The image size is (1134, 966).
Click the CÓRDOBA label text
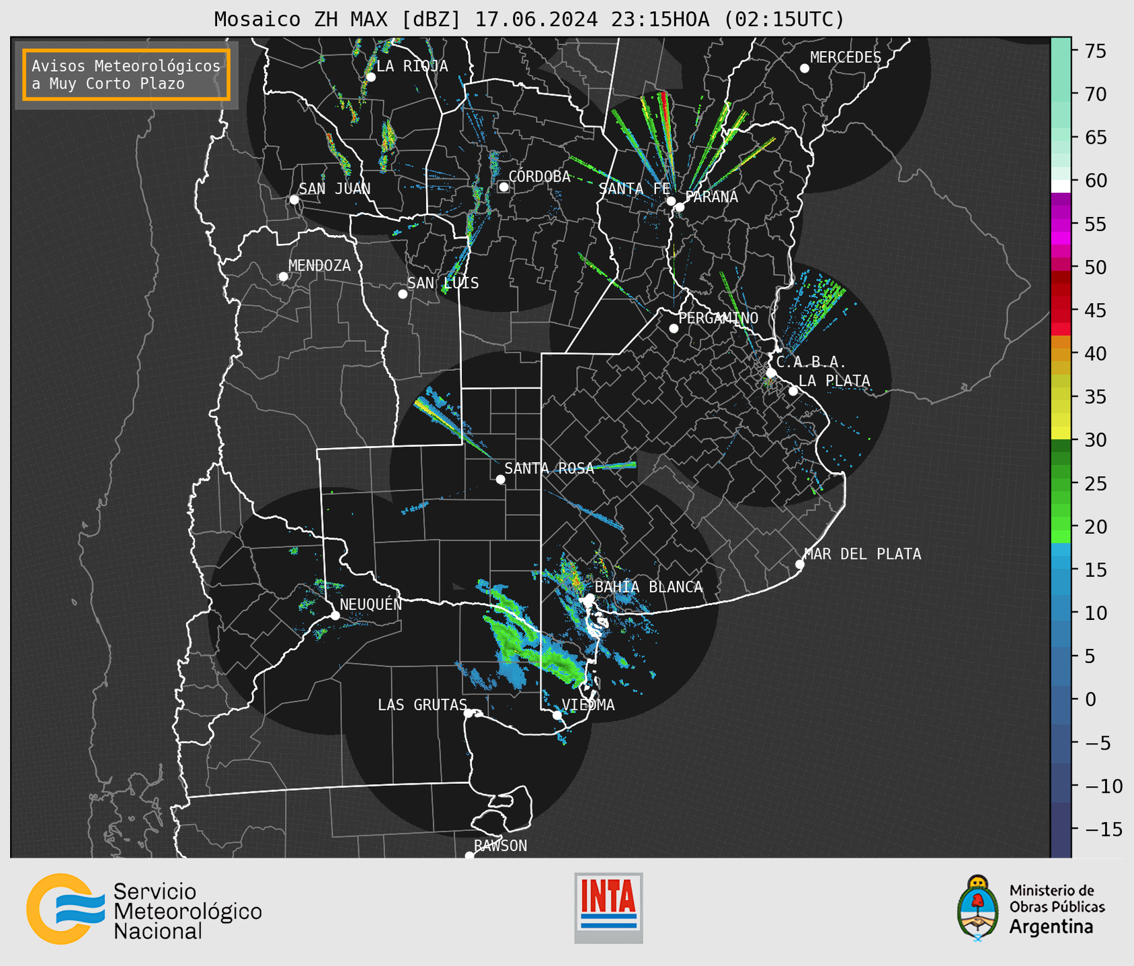(x=539, y=176)
